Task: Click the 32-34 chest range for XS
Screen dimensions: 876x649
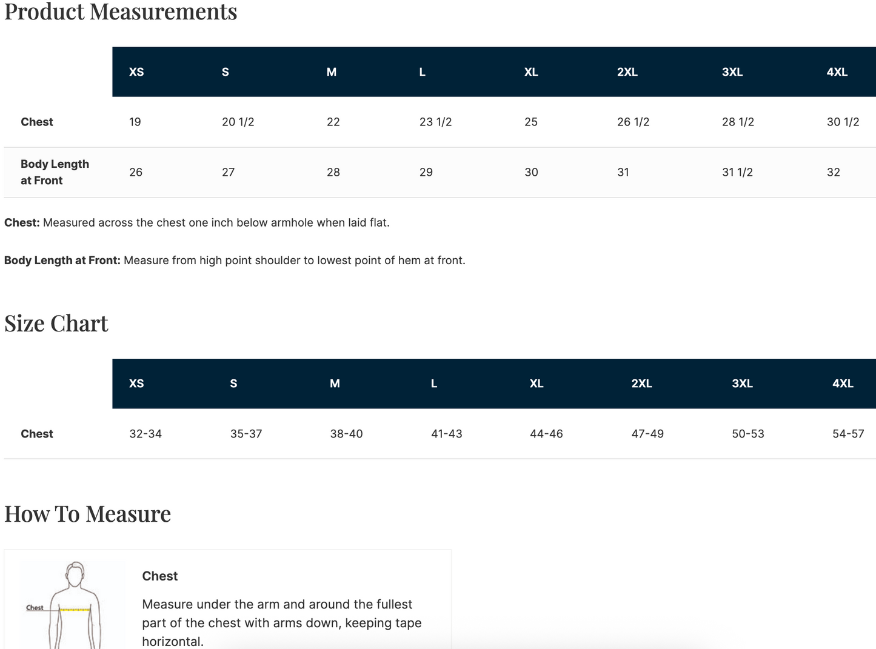Action: [x=145, y=434]
